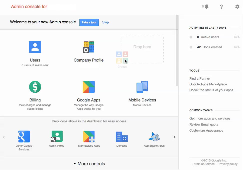The image size is (243, 170).
Task: Open the Google Apps icon
Action: coord(89,87)
